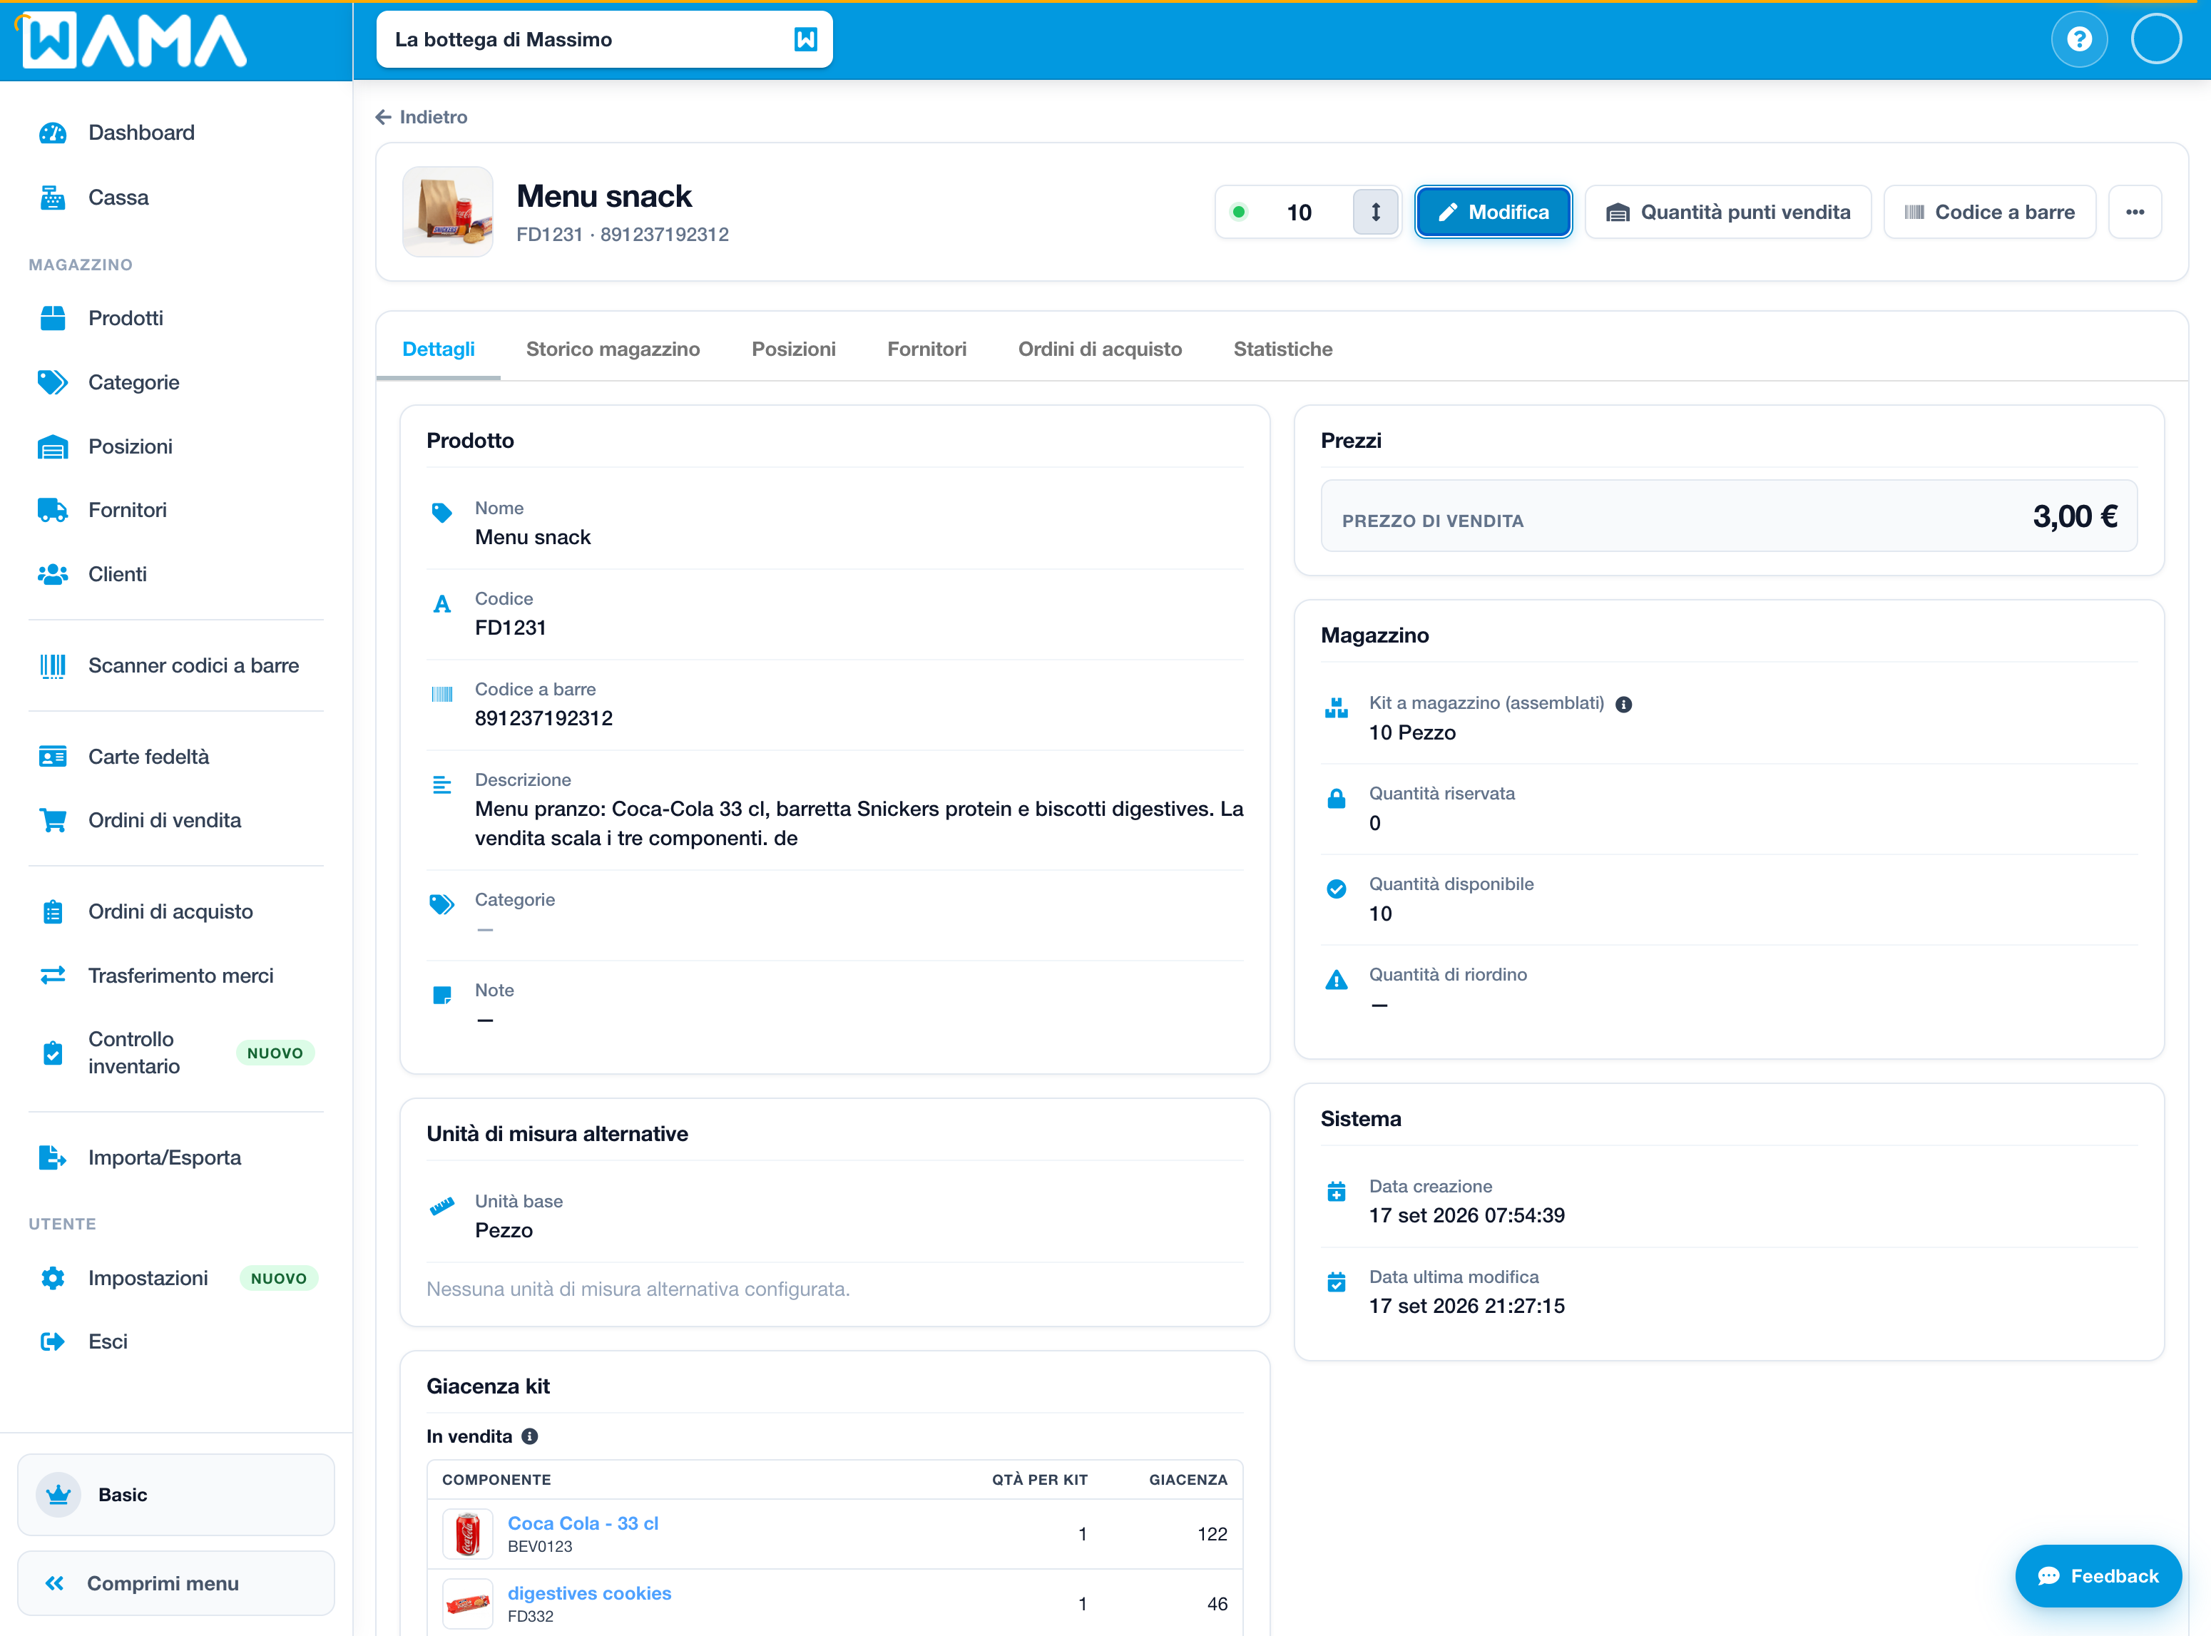The width and height of the screenshot is (2211, 1636).
Task: Select the Categorie tags icon
Action: click(x=53, y=382)
